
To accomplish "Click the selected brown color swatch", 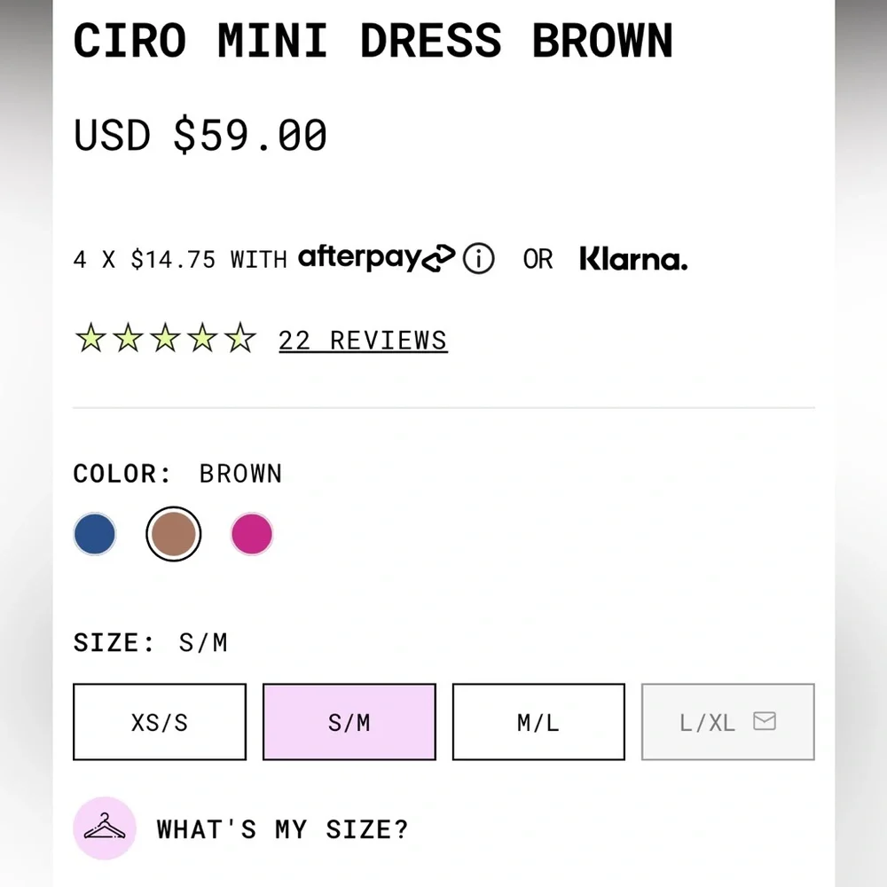I will [x=173, y=533].
